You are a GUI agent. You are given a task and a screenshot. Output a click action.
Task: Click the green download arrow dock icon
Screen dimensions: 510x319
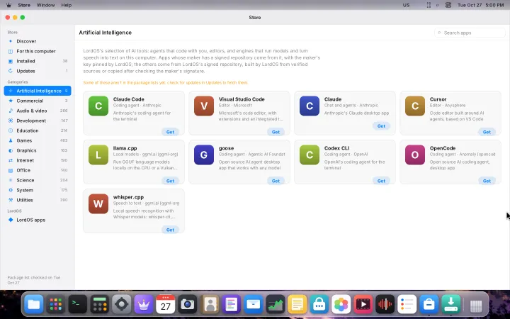(450, 305)
